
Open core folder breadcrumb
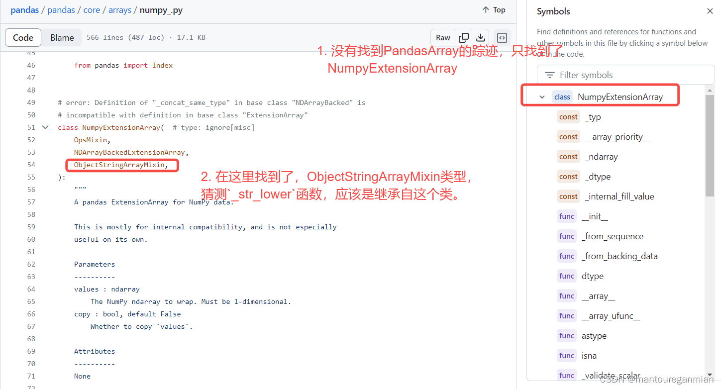[92, 10]
